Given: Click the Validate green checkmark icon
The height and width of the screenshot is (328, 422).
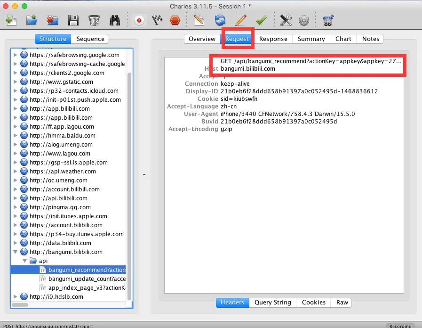Looking at the screenshot, I should pos(261,20).
